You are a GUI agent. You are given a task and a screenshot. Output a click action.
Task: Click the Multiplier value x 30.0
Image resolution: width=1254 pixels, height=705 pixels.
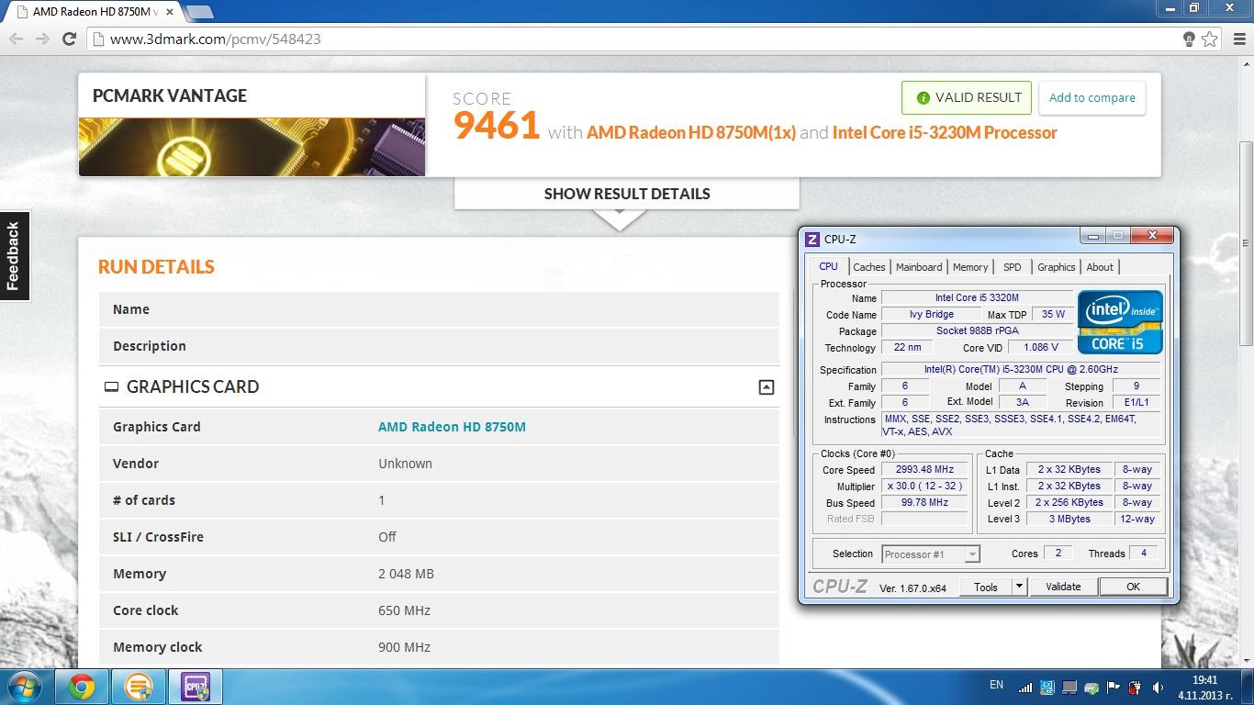(924, 486)
